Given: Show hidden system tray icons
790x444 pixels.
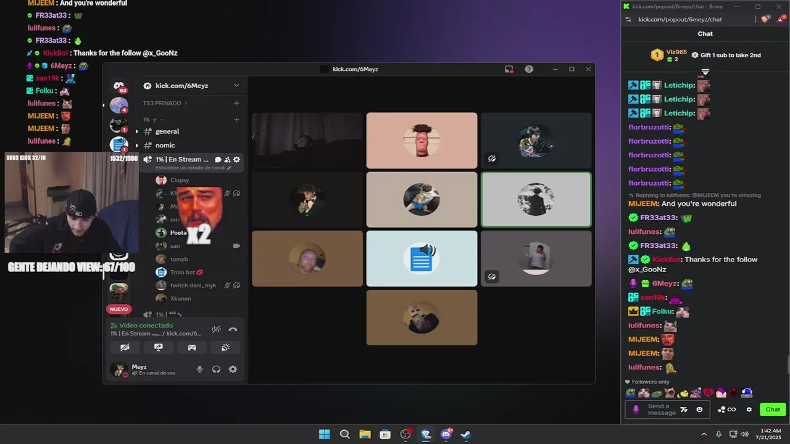Looking at the screenshot, I should (704, 434).
